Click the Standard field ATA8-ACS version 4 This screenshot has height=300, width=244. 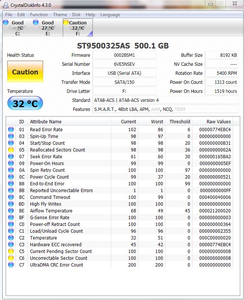[x=165, y=100]
